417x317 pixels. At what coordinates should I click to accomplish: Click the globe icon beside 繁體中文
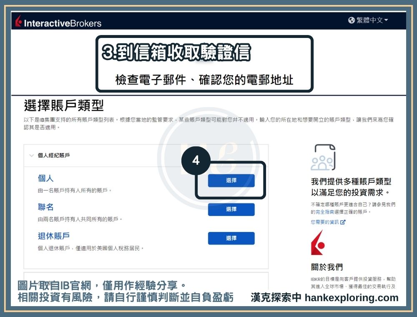tap(351, 20)
